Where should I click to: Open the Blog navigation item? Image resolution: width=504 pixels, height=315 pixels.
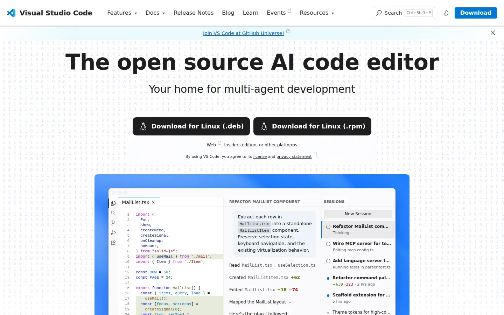coord(228,13)
